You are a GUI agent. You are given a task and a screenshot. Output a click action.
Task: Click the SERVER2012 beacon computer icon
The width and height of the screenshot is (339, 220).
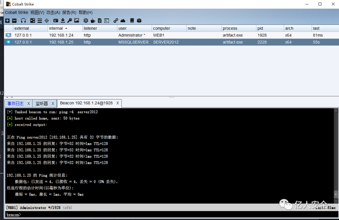point(8,42)
